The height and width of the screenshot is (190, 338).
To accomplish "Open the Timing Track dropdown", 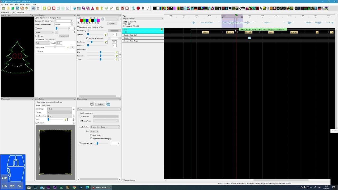I will (x=106, y=121).
